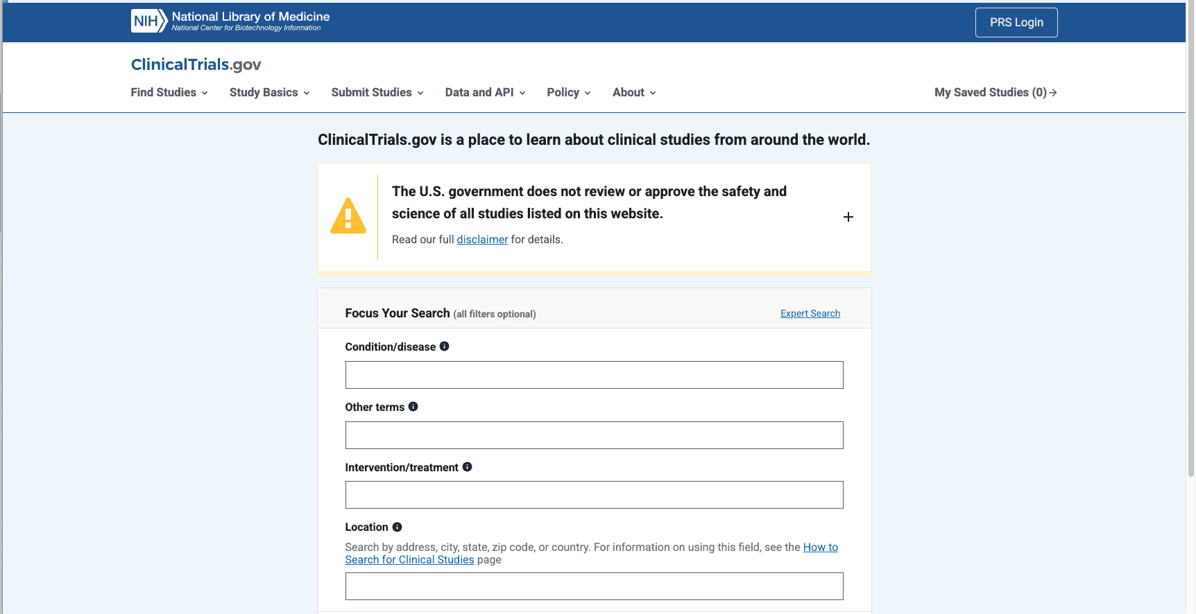Click the Other terms info icon
The image size is (1196, 614).
413,407
